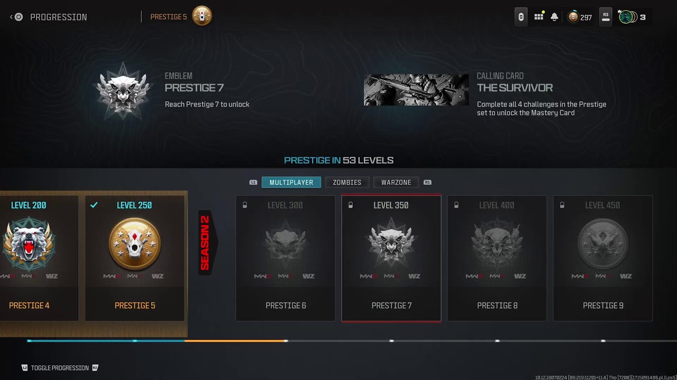The width and height of the screenshot is (677, 380).
Task: Click the checkmark on Level 250 card
Action: click(x=94, y=205)
